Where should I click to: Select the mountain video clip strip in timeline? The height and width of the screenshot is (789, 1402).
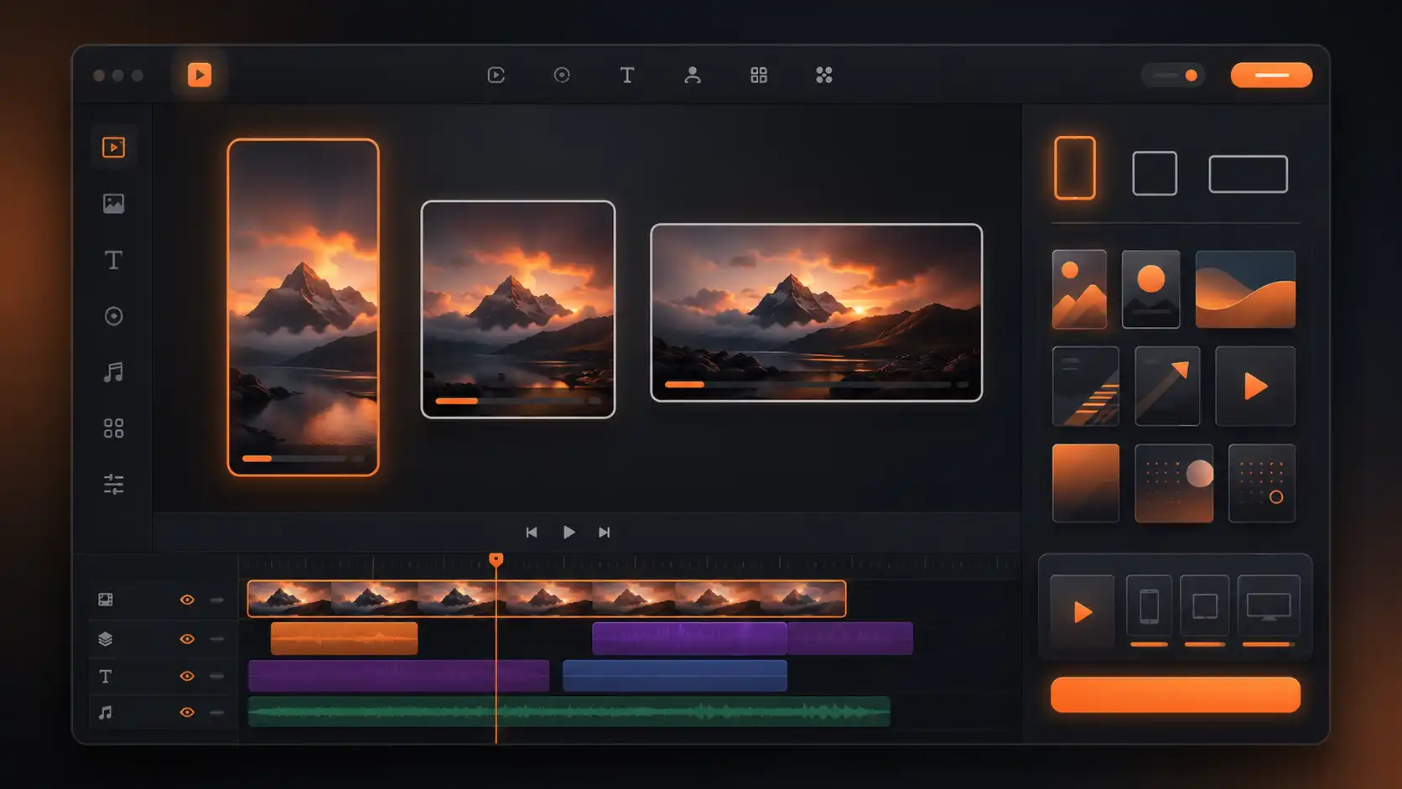pos(547,599)
